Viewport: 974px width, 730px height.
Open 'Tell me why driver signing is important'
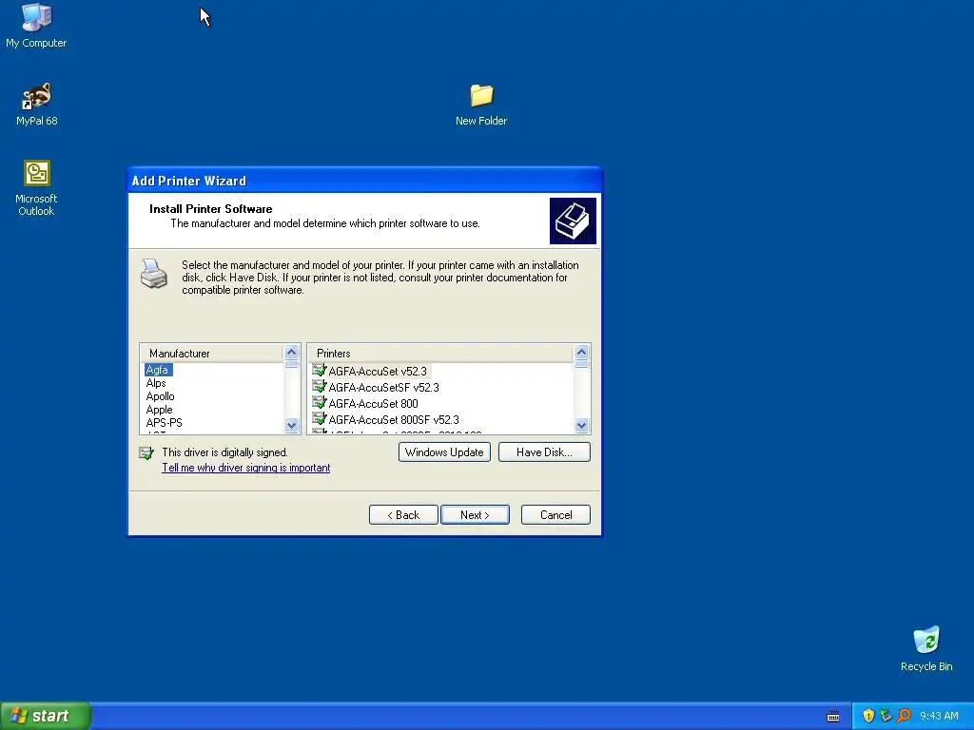(246, 468)
